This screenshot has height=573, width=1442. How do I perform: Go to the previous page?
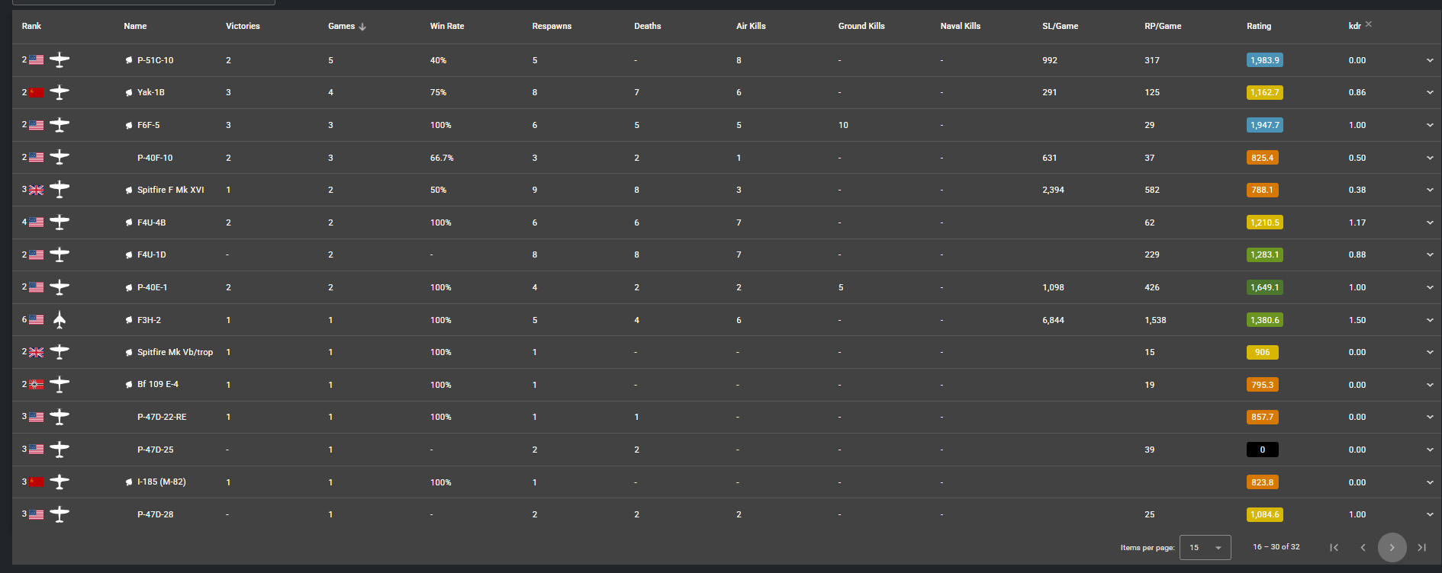click(x=1363, y=547)
